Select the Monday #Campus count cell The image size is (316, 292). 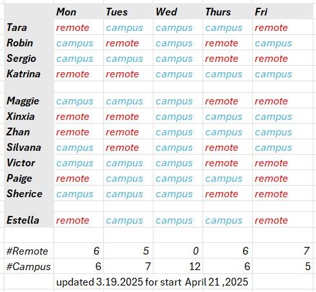tap(79, 266)
